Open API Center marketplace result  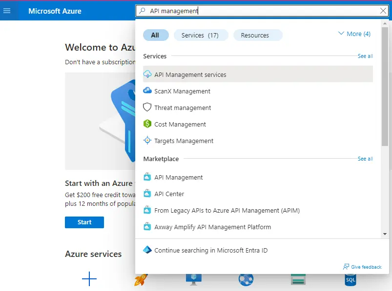click(x=258, y=194)
